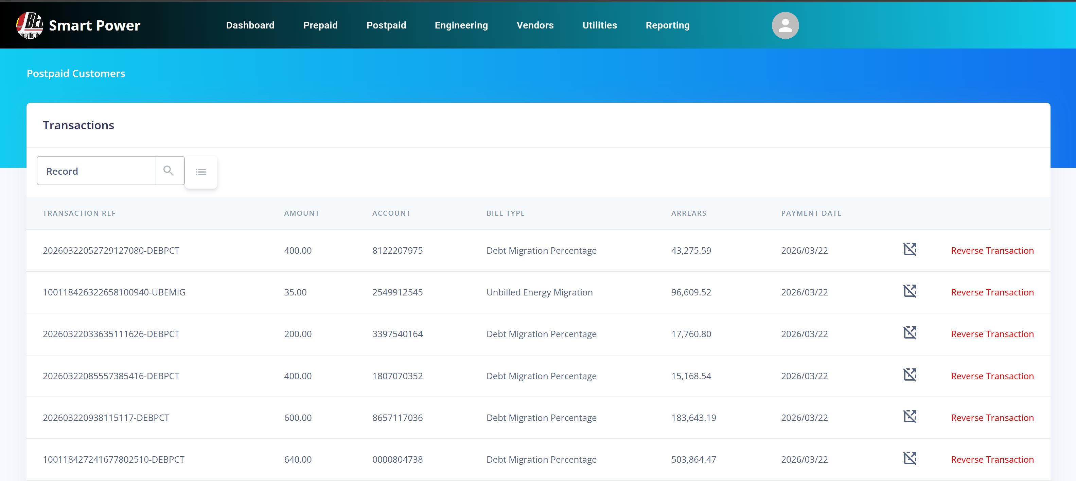
Task: Open the Prepaid menu
Action: tap(320, 25)
